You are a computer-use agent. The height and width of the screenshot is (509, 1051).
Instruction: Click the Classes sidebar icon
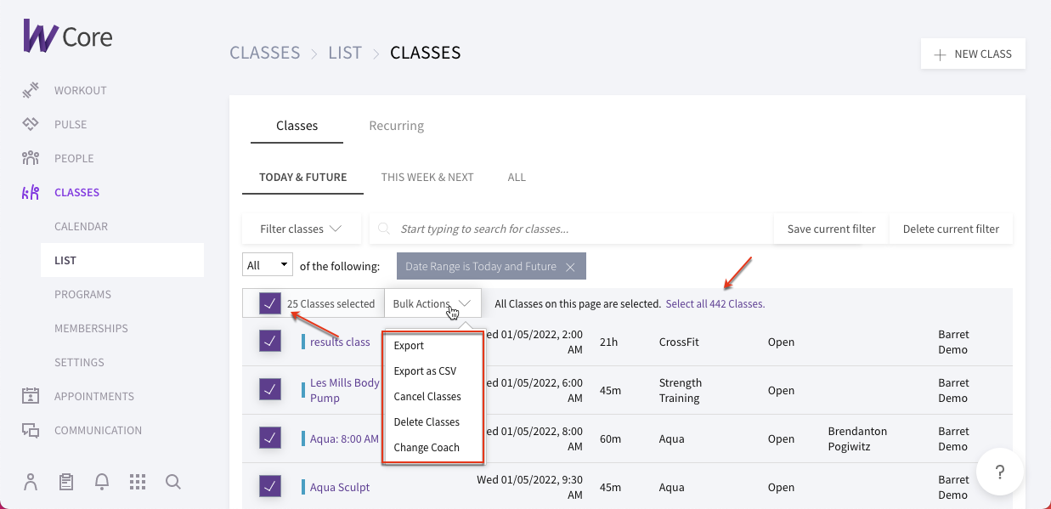click(31, 192)
